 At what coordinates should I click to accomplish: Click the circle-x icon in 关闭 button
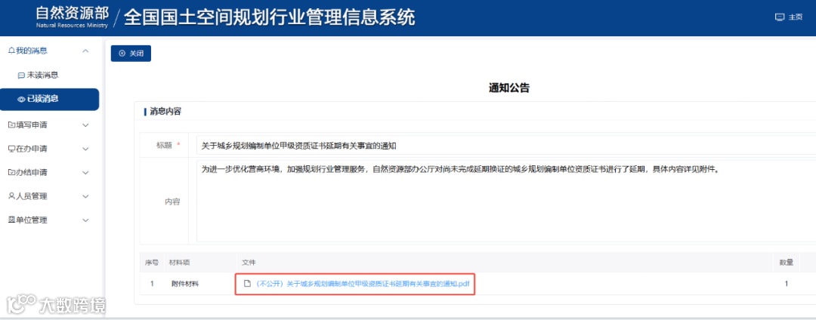122,54
